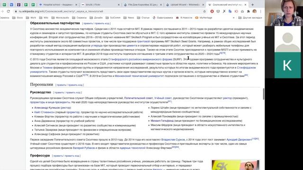
Task: Click the black X extension icon
Action: pos(224,11)
